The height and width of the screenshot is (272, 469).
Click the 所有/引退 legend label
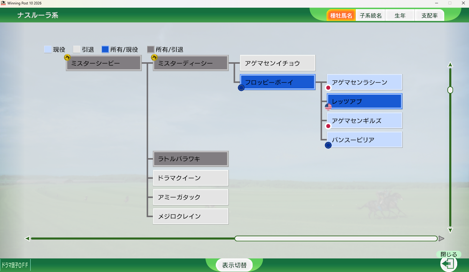click(170, 50)
